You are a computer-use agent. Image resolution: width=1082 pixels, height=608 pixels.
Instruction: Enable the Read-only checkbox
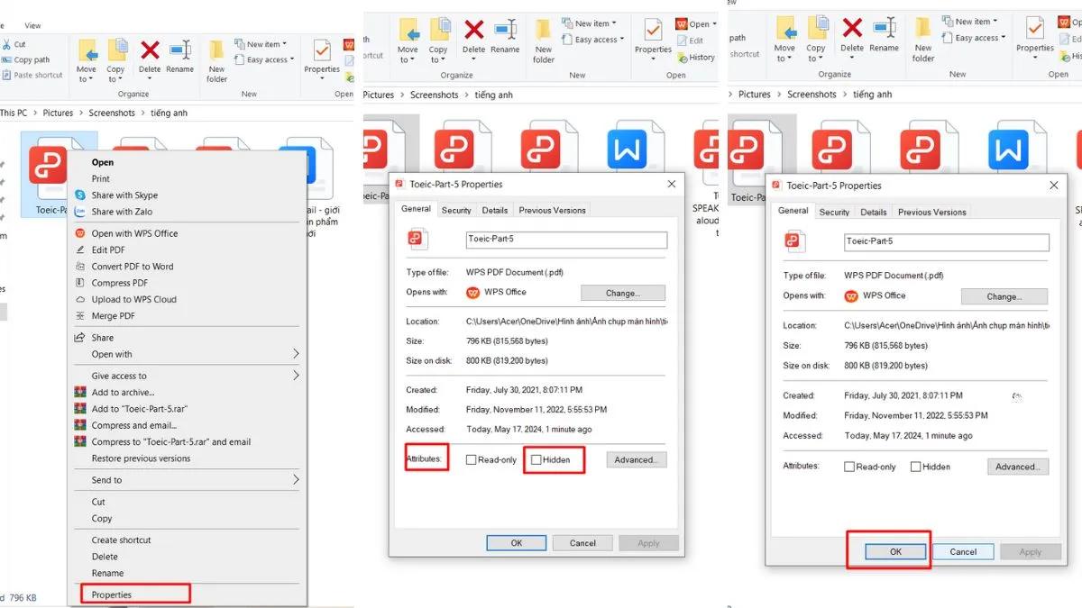470,459
